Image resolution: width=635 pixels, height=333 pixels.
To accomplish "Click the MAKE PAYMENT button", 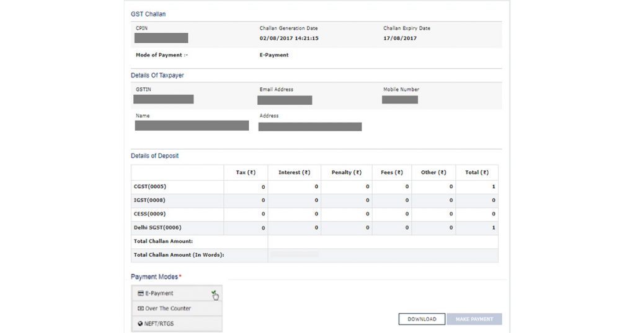I will click(474, 319).
